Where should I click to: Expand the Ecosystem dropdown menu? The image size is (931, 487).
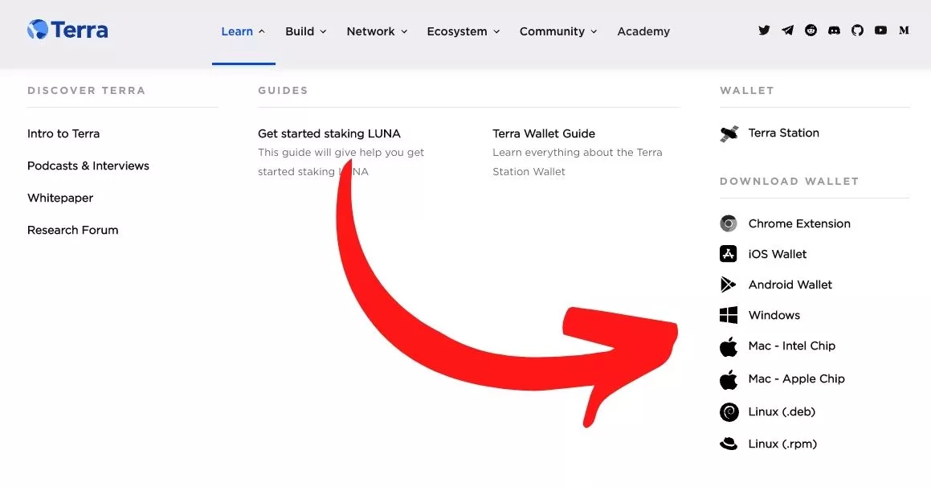point(463,31)
